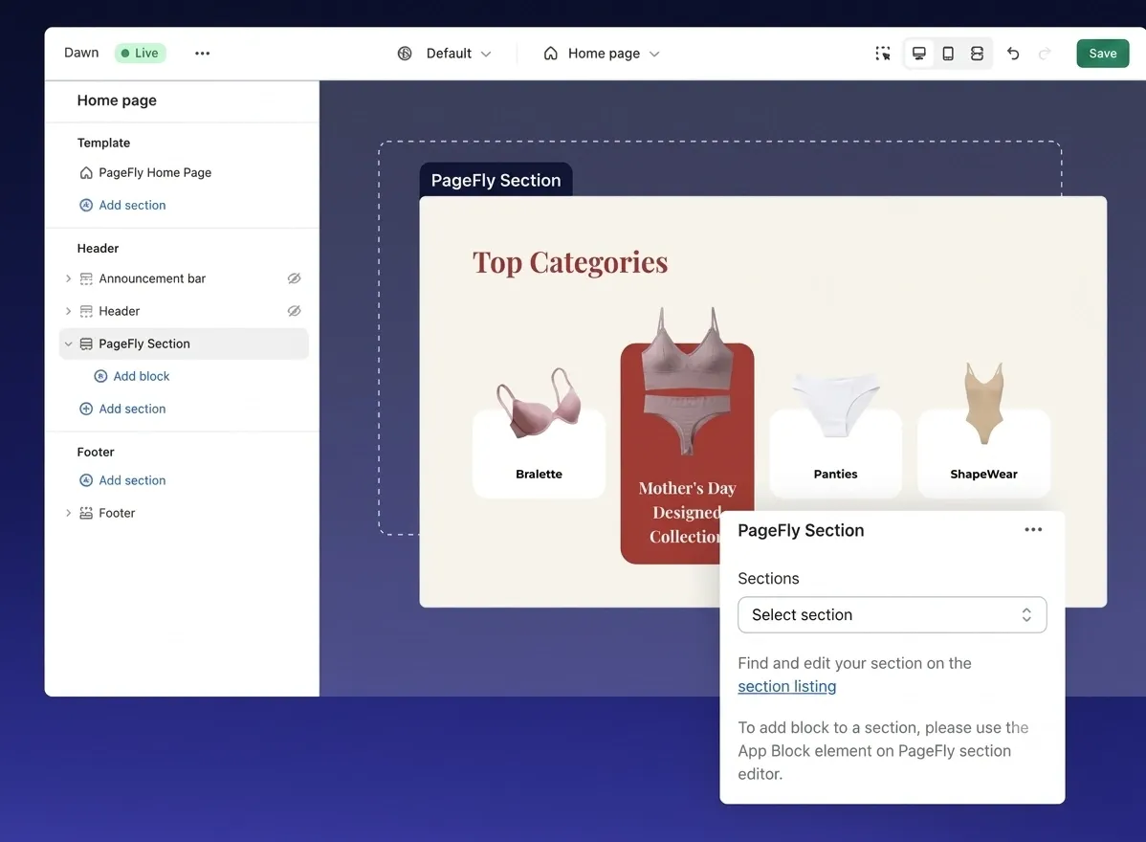Expand the Footer tree item
Image resolution: width=1146 pixels, height=842 pixels.
pos(68,513)
